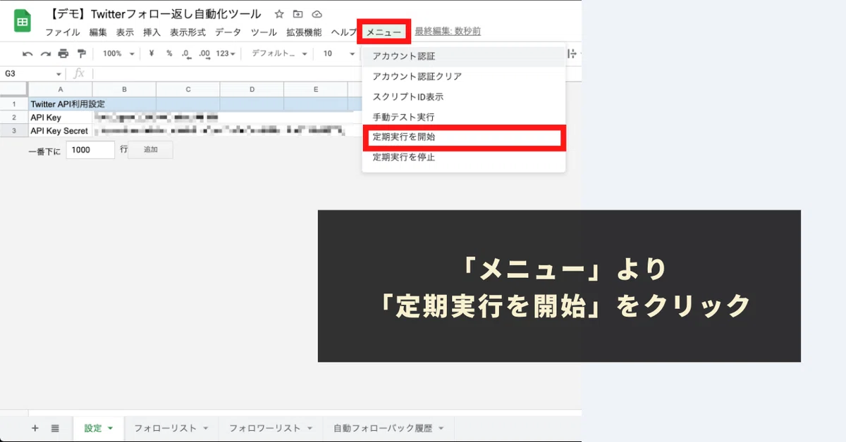Select アカウント認証クリア menu entry
Viewport: 846px width, 442px height.
click(x=464, y=77)
